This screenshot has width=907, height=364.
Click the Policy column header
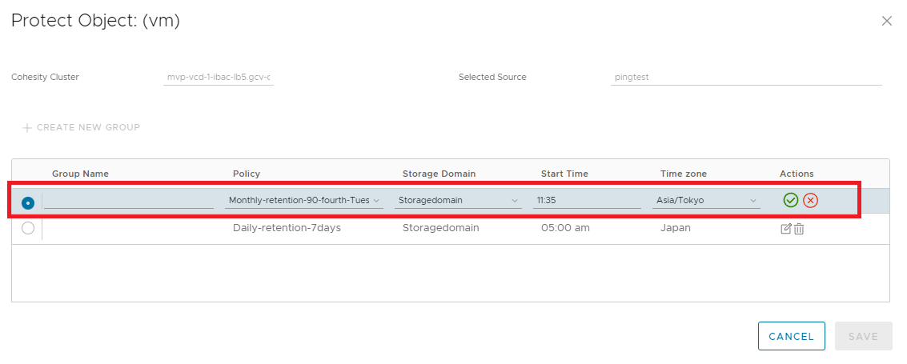point(247,174)
